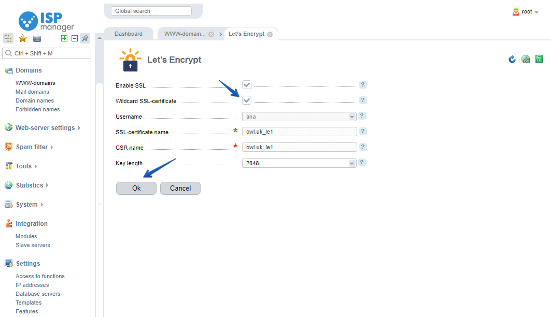
Task: Open Access to functions link
Action: coord(40,276)
